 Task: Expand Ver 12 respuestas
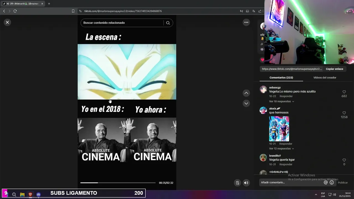click(282, 149)
